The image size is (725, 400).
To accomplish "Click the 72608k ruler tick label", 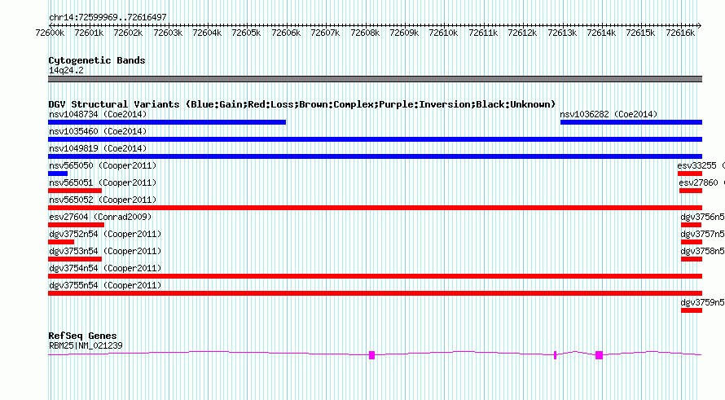I will click(x=365, y=33).
